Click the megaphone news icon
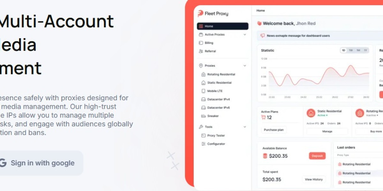 click(262, 36)
